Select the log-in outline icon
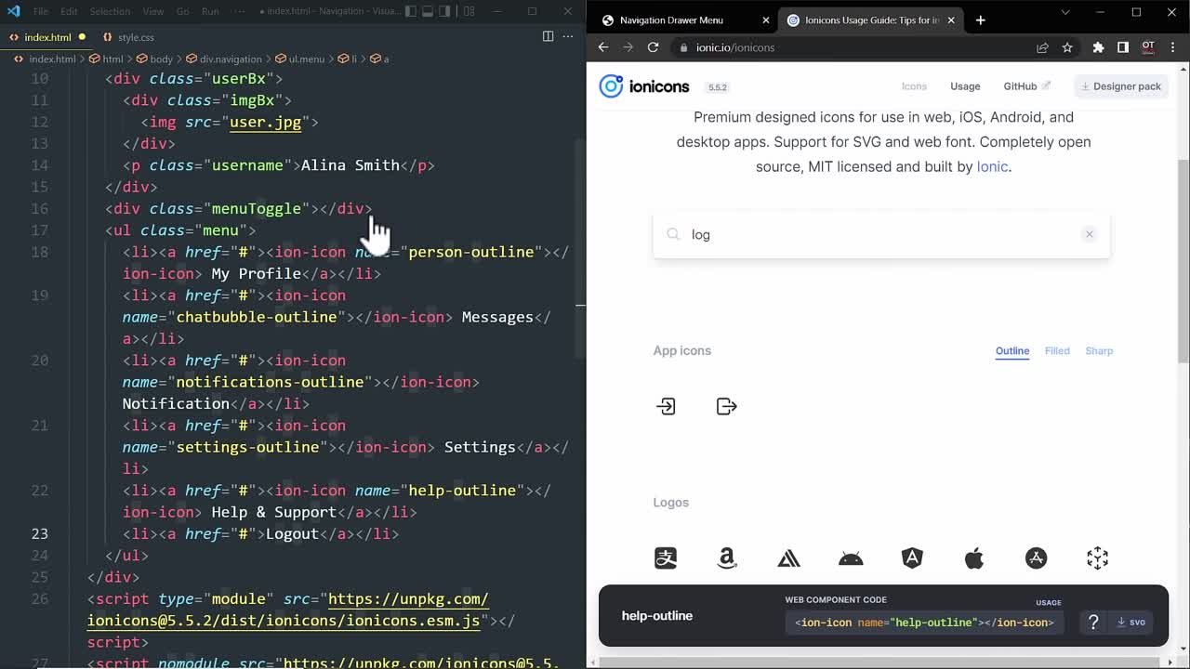 [x=666, y=406]
